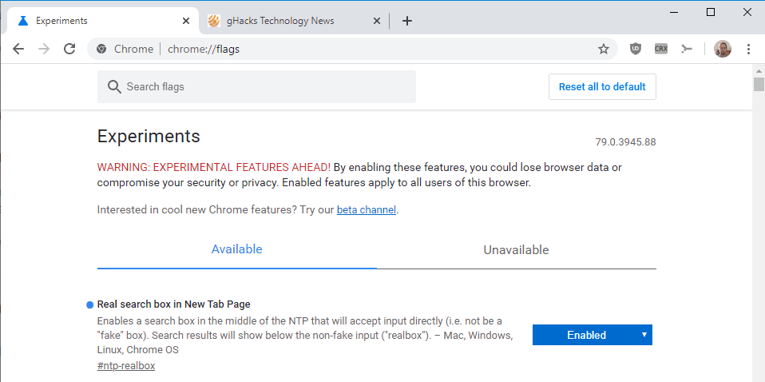Screen dimensions: 765x382
Task: Open the uBlock Origin extension icon
Action: click(636, 49)
